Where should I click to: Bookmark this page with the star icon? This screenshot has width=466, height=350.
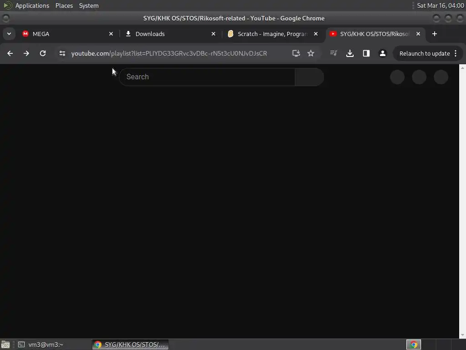click(310, 53)
